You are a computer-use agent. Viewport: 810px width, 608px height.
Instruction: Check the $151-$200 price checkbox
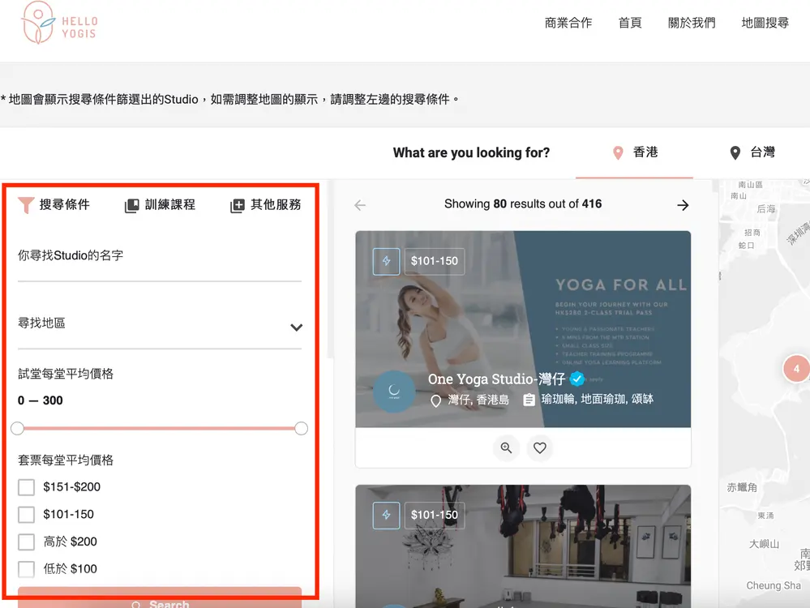(26, 487)
